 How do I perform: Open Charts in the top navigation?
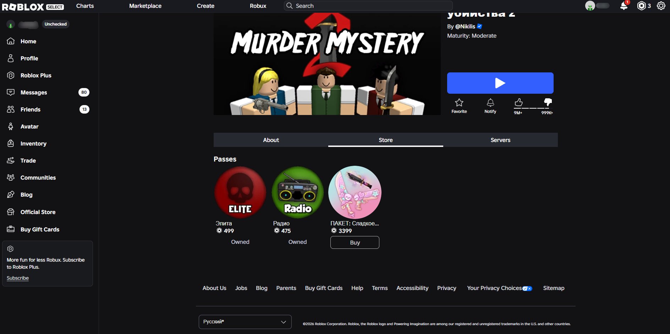85,6
